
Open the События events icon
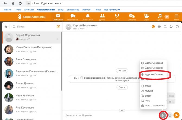[132, 17]
